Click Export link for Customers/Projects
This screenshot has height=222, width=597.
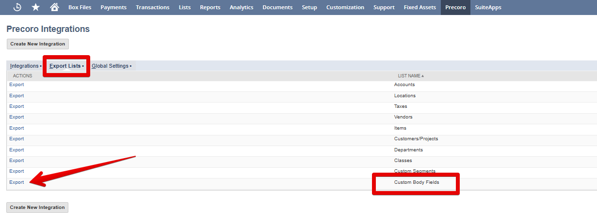pyautogui.click(x=16, y=139)
